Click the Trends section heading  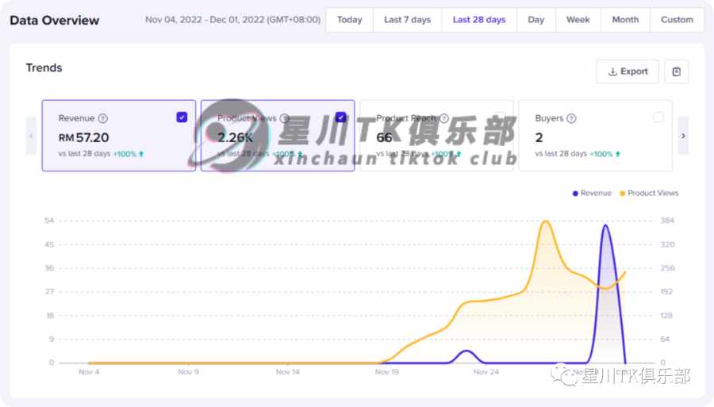coord(44,68)
